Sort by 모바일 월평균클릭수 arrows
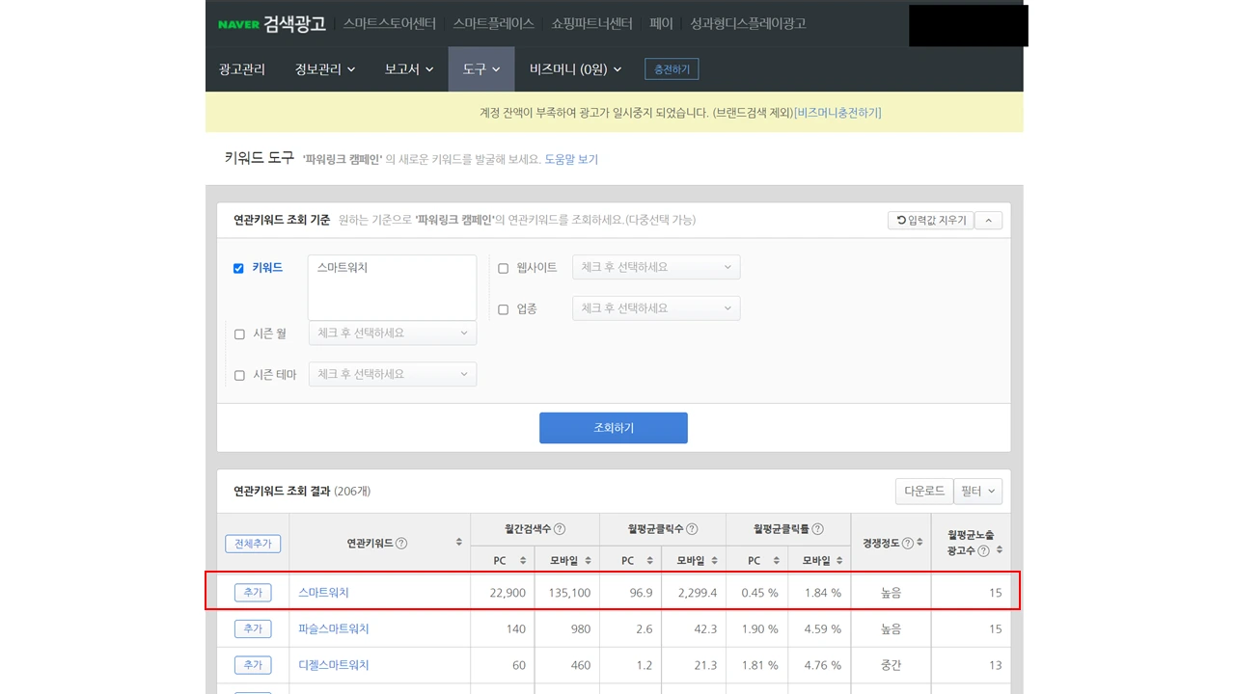 (715, 559)
